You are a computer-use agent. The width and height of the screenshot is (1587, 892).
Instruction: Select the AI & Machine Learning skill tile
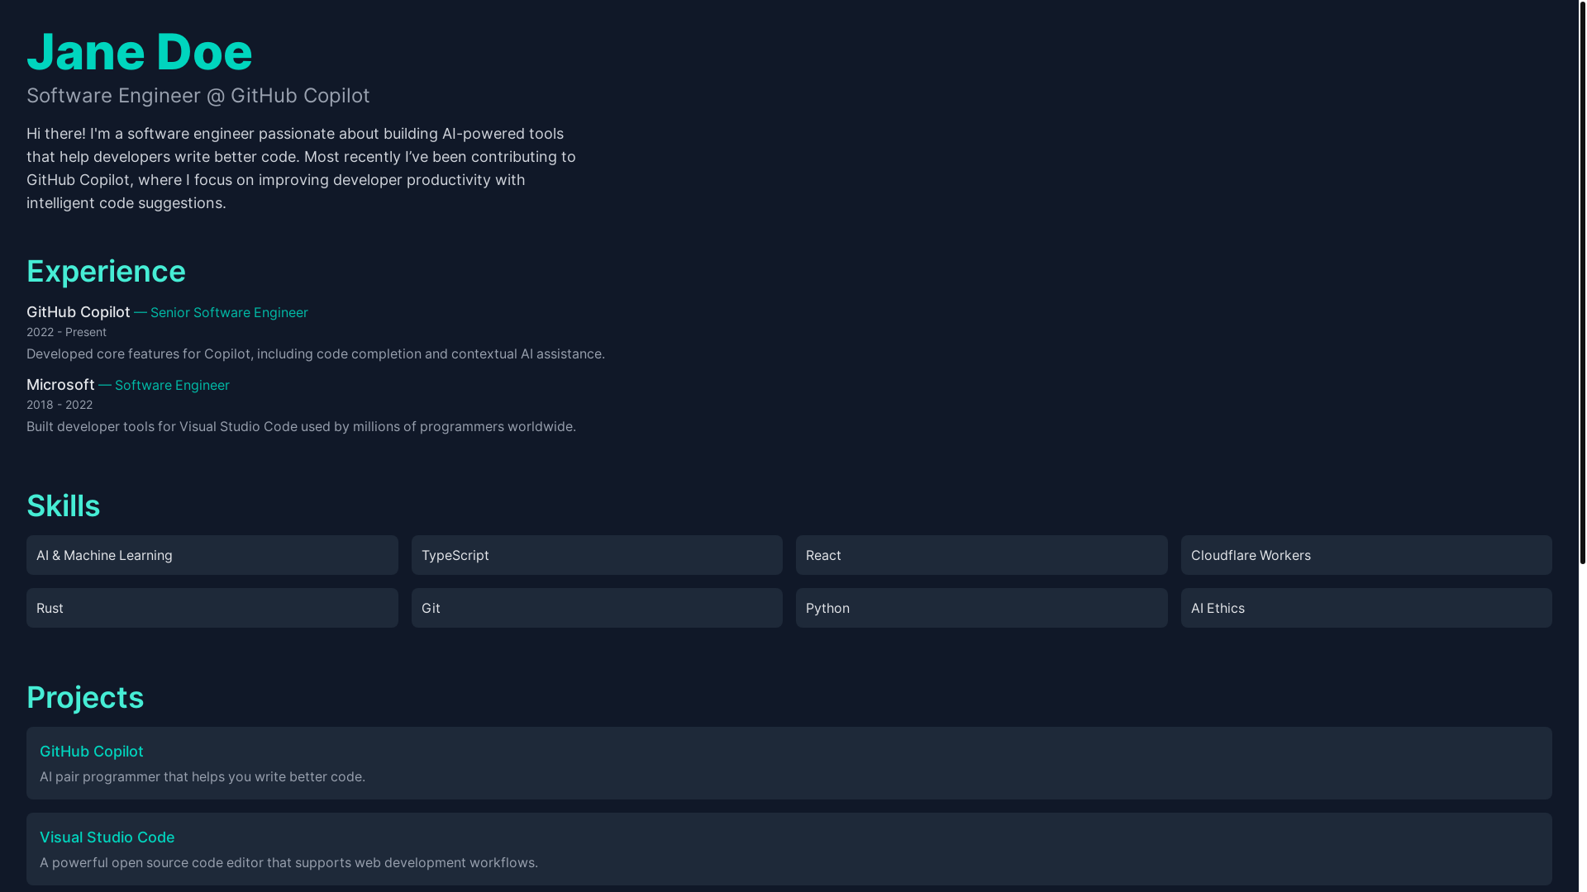coord(212,555)
